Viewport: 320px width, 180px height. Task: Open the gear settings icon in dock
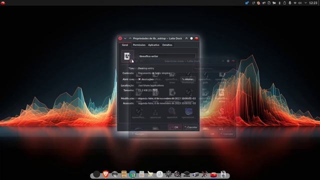tap(168, 174)
